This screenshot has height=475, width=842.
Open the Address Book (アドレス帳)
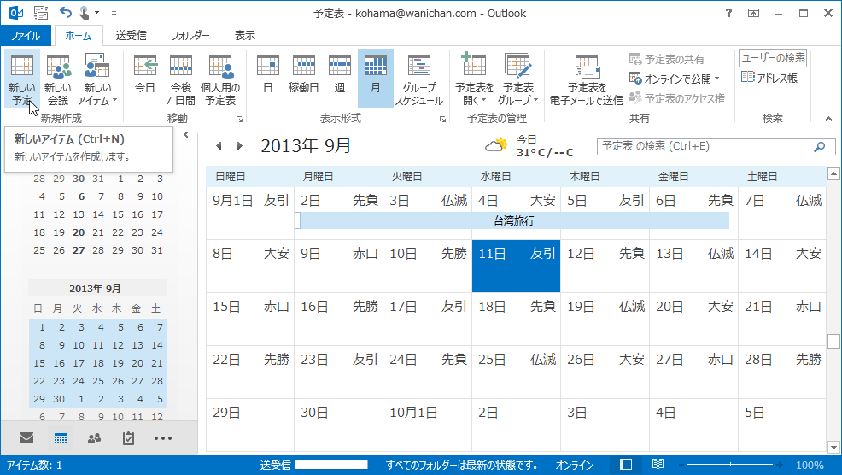click(x=769, y=78)
